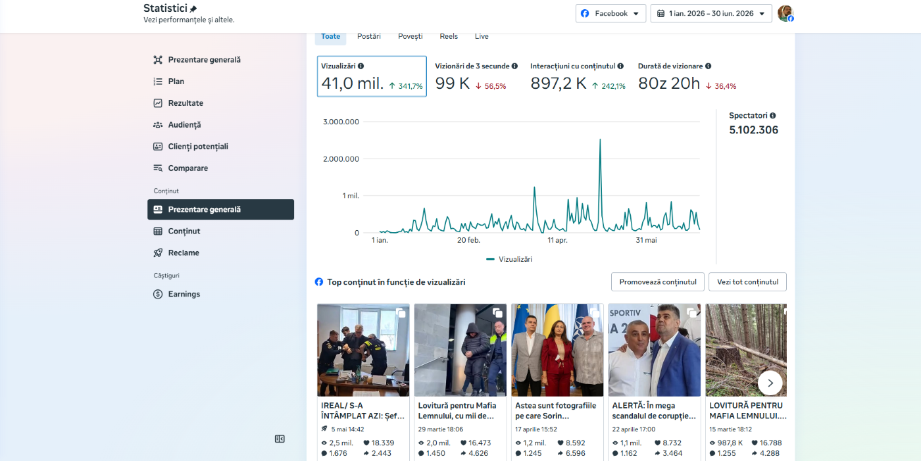The height and width of the screenshot is (461, 921).
Task: Select the Vizualizări metric card
Action: tap(372, 76)
